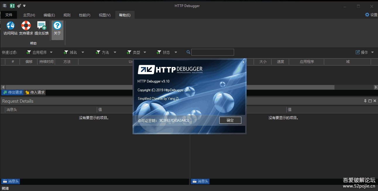Switch to the View (视图) ribbon tab

104,15
